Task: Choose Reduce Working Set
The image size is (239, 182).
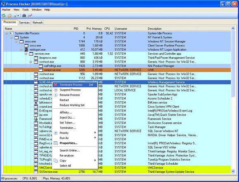Action: 72,105
